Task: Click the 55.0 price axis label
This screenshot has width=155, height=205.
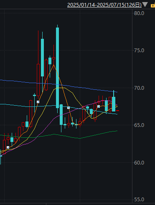Action: click(139, 200)
